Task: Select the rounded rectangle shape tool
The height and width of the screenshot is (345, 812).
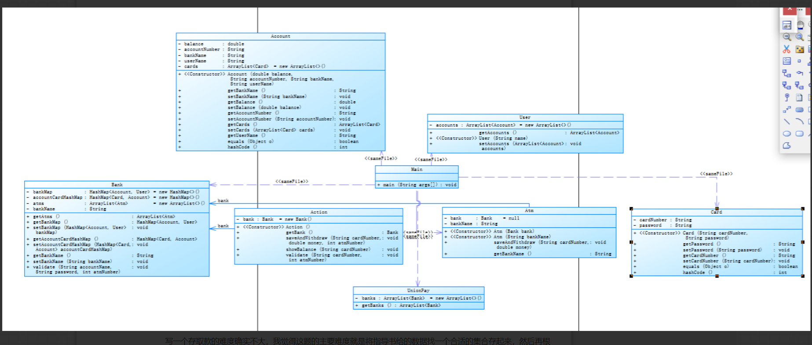Action: pyautogui.click(x=800, y=133)
